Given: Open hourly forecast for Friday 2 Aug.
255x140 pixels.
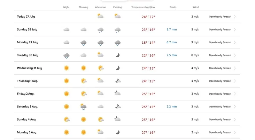Looking at the screenshot, I should pos(220,94).
